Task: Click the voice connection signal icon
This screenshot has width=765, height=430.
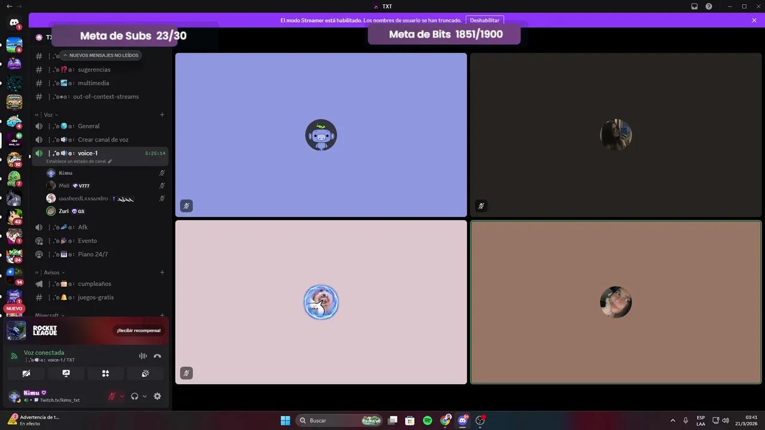Action: (x=14, y=356)
